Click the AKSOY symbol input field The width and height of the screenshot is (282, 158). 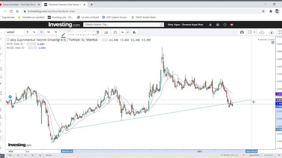click(x=15, y=32)
